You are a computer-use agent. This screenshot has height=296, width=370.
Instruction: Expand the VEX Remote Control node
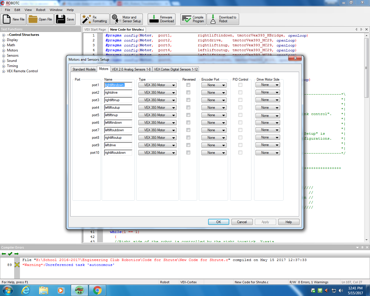[x=4, y=71]
